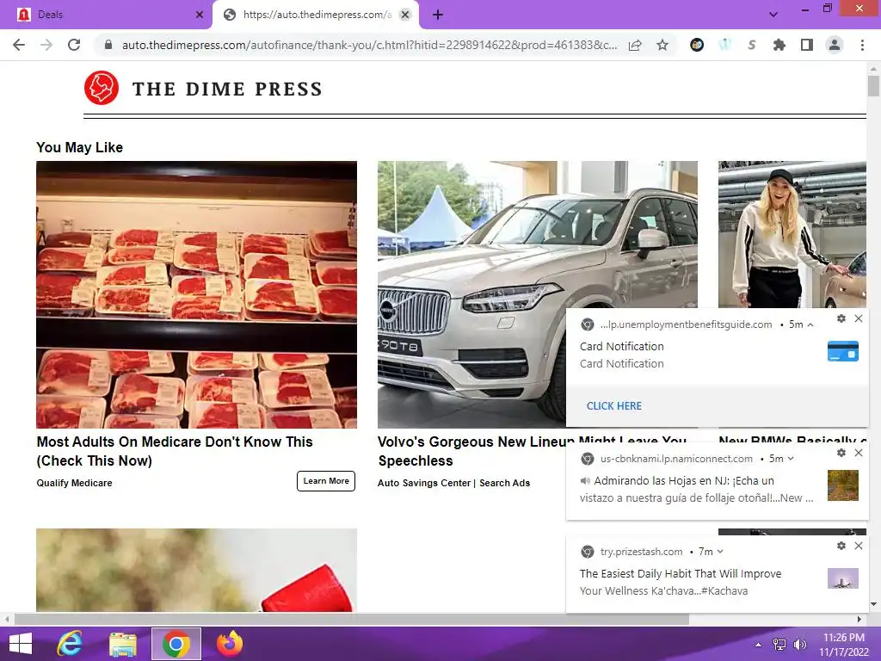The width and height of the screenshot is (881, 661).
Task: Open the light blue W extension
Action: (x=724, y=45)
